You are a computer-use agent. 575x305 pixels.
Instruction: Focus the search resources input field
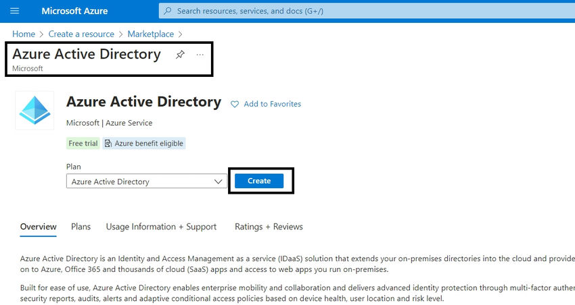(367, 11)
